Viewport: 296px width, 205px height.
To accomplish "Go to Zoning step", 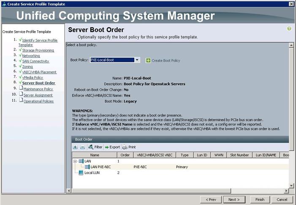I will tap(27, 67).
